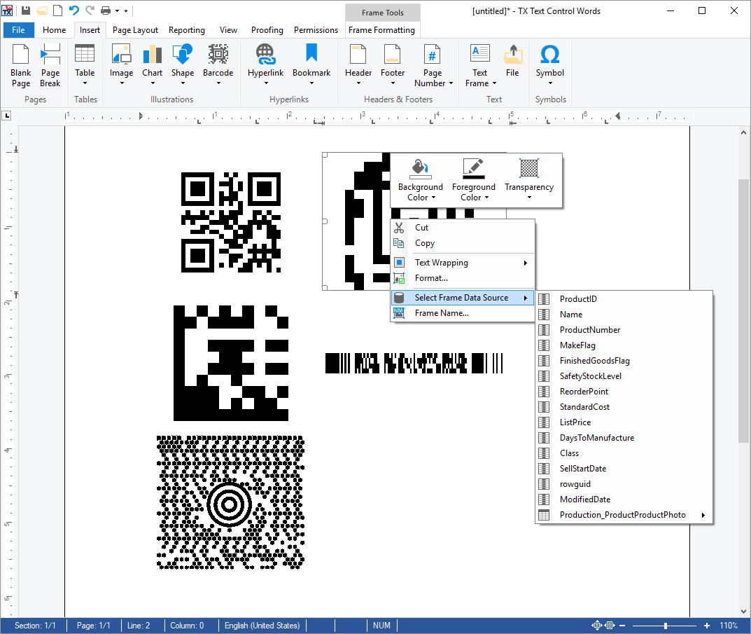Open Text Wrapping submenu

click(x=463, y=263)
